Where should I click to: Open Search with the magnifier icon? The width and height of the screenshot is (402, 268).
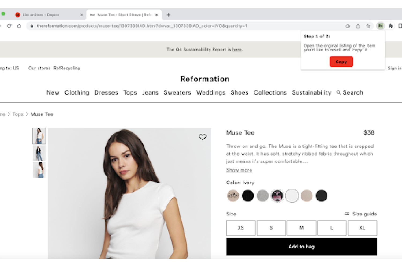click(339, 92)
